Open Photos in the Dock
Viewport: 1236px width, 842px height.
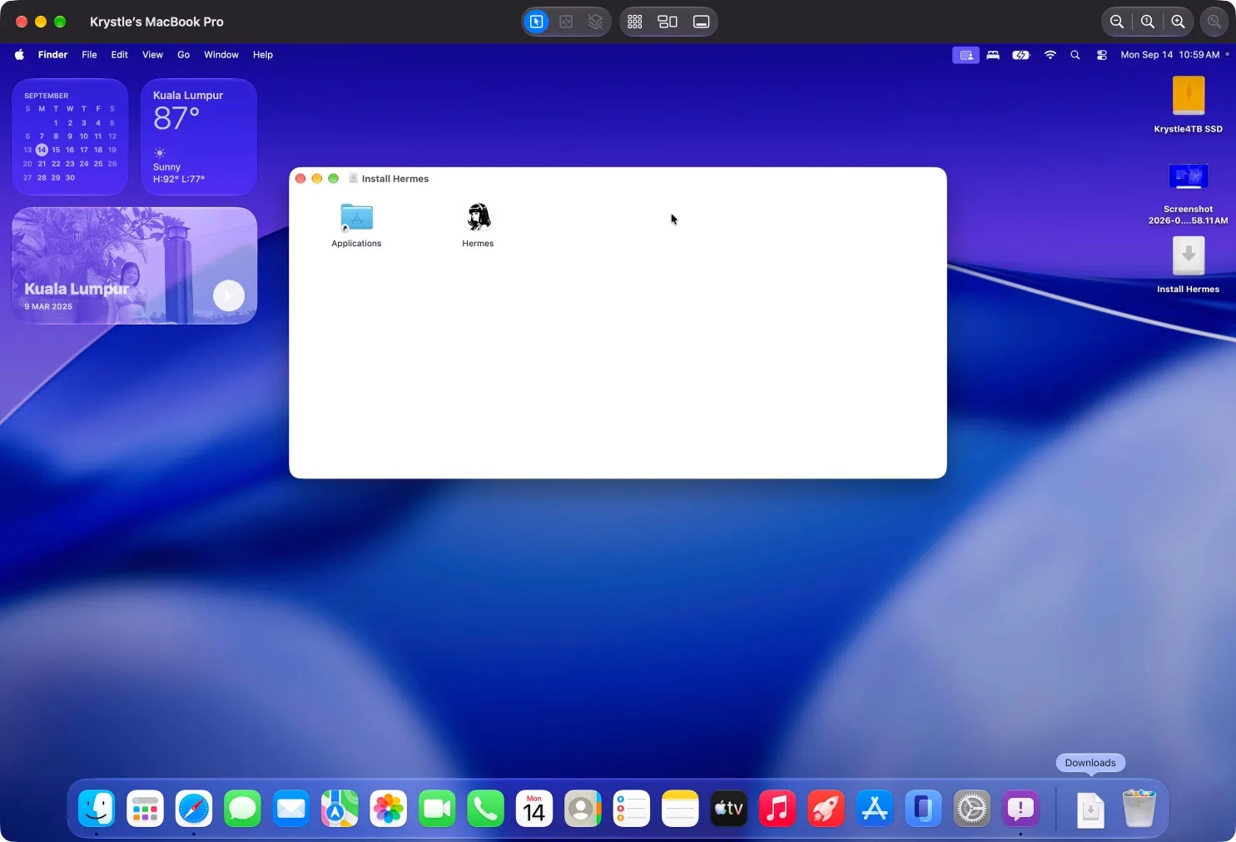(x=389, y=808)
